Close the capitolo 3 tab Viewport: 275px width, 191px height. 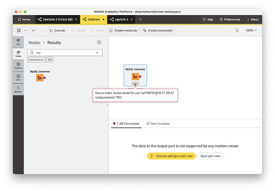[x=132, y=19]
